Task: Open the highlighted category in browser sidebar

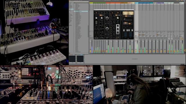Action: click(x=71, y=9)
